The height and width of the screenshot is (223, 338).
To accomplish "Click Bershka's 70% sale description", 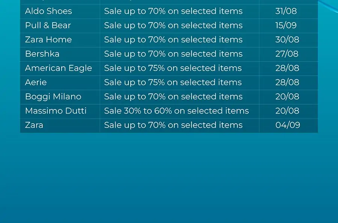I will [173, 54].
